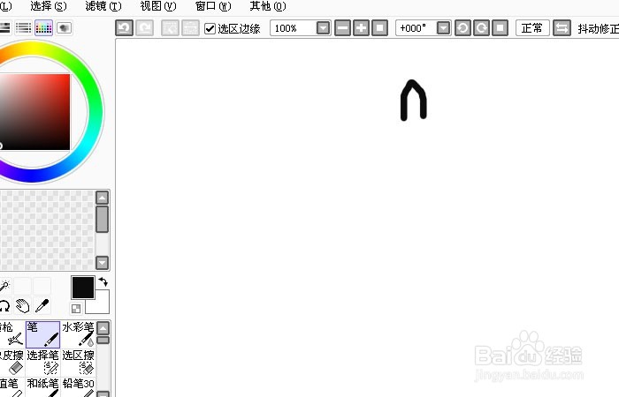Screen dimensions: 619x397
Task: Toggle the 选区边缘 checkbox
Action: (x=210, y=28)
